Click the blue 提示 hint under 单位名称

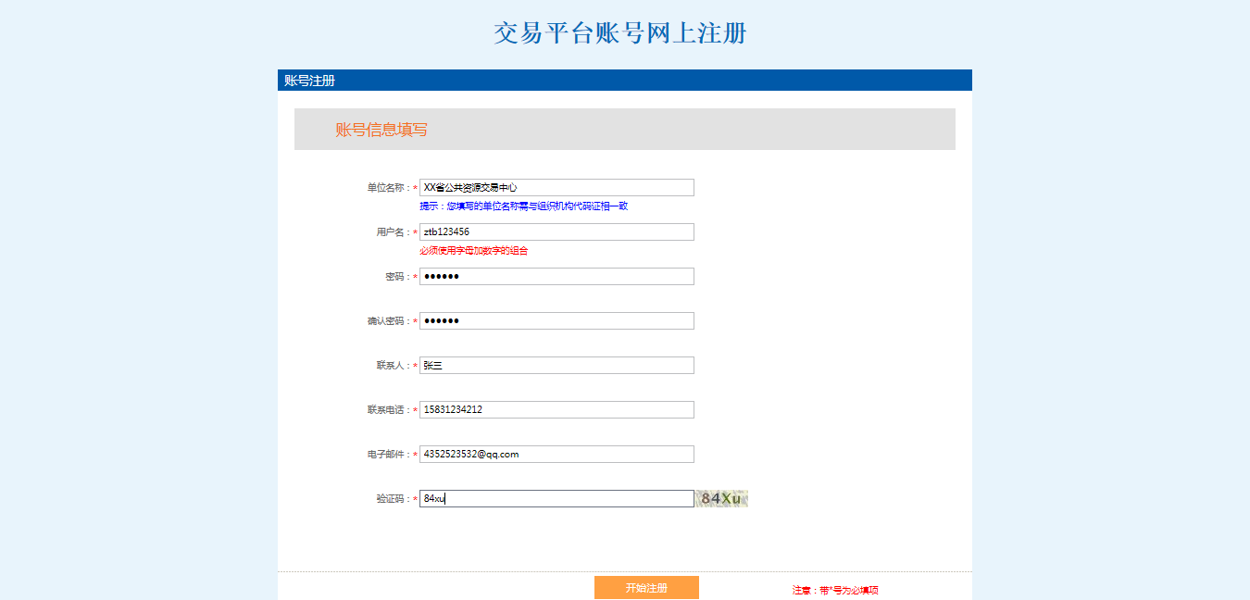coord(523,206)
